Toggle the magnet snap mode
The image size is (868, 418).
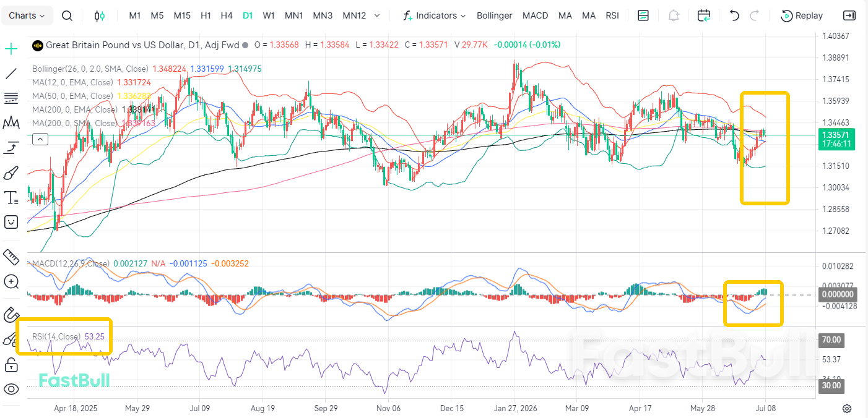click(11, 314)
